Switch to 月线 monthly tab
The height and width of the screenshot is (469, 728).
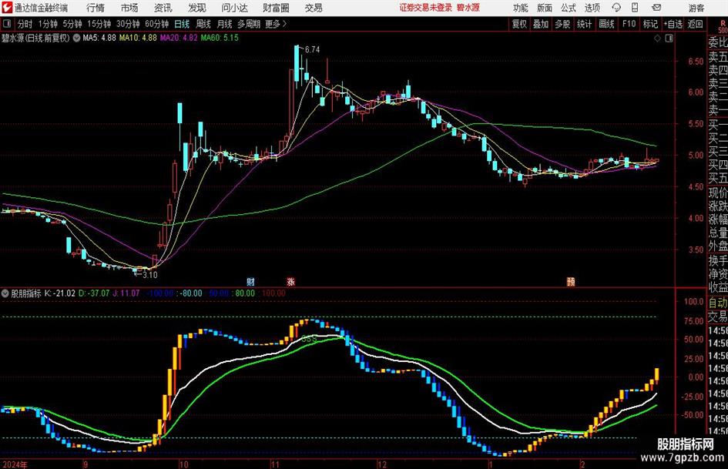(x=225, y=24)
